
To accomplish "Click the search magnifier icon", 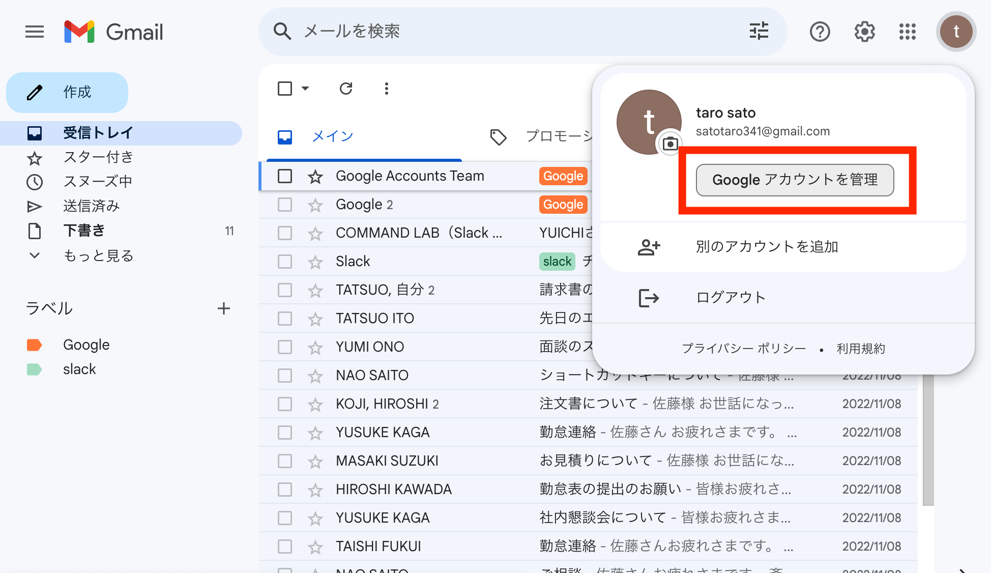I will pyautogui.click(x=282, y=31).
